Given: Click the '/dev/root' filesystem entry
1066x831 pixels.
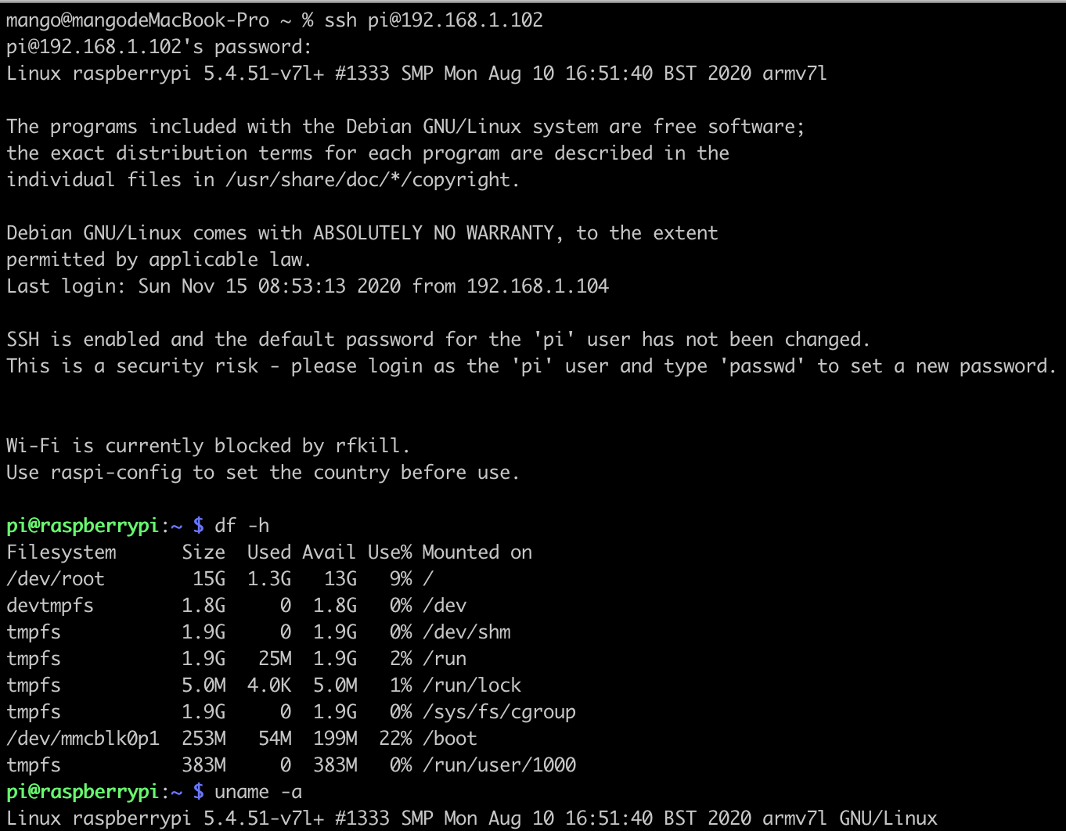Looking at the screenshot, I should [x=56, y=579].
